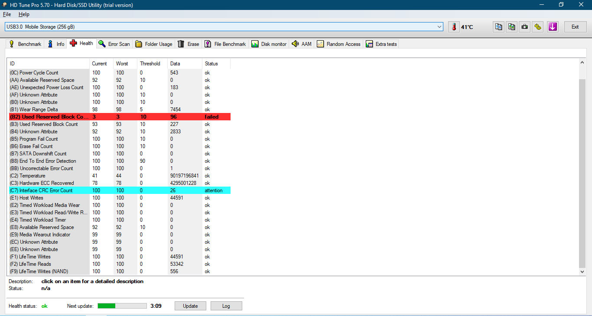Select the (BB) Uncorrectable Error Count row
592x316 pixels.
pyautogui.click(x=120, y=168)
